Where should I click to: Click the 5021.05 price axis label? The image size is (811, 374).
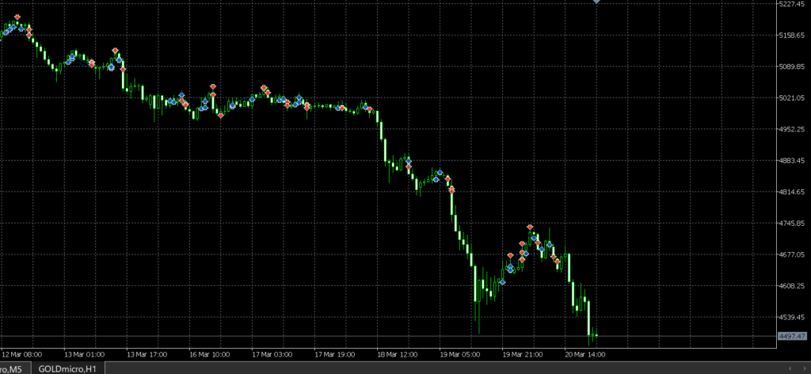[x=792, y=98]
